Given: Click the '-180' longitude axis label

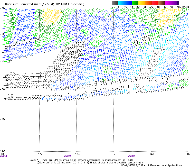Looking at the screenshot, I should (3, 154).
